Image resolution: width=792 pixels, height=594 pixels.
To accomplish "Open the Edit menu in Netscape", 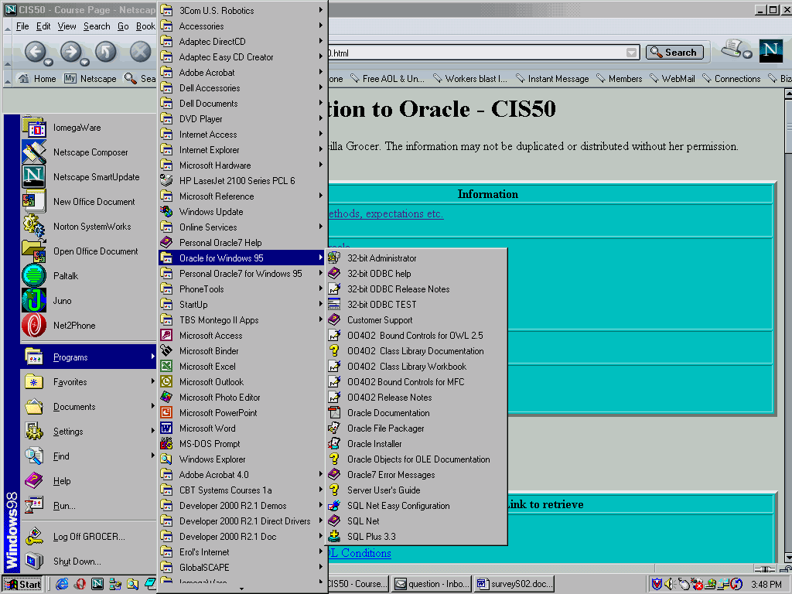I will (43, 26).
